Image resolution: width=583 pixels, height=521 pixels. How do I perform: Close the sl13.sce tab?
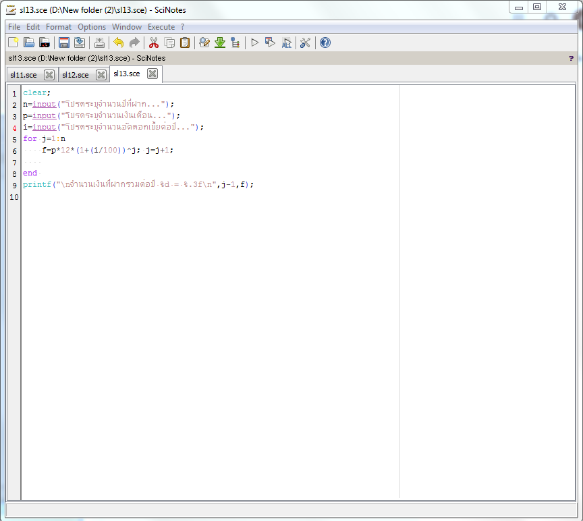152,74
